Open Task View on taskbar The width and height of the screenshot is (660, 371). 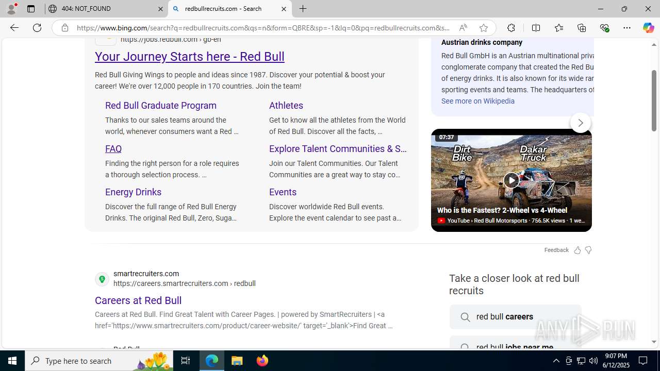click(x=186, y=361)
